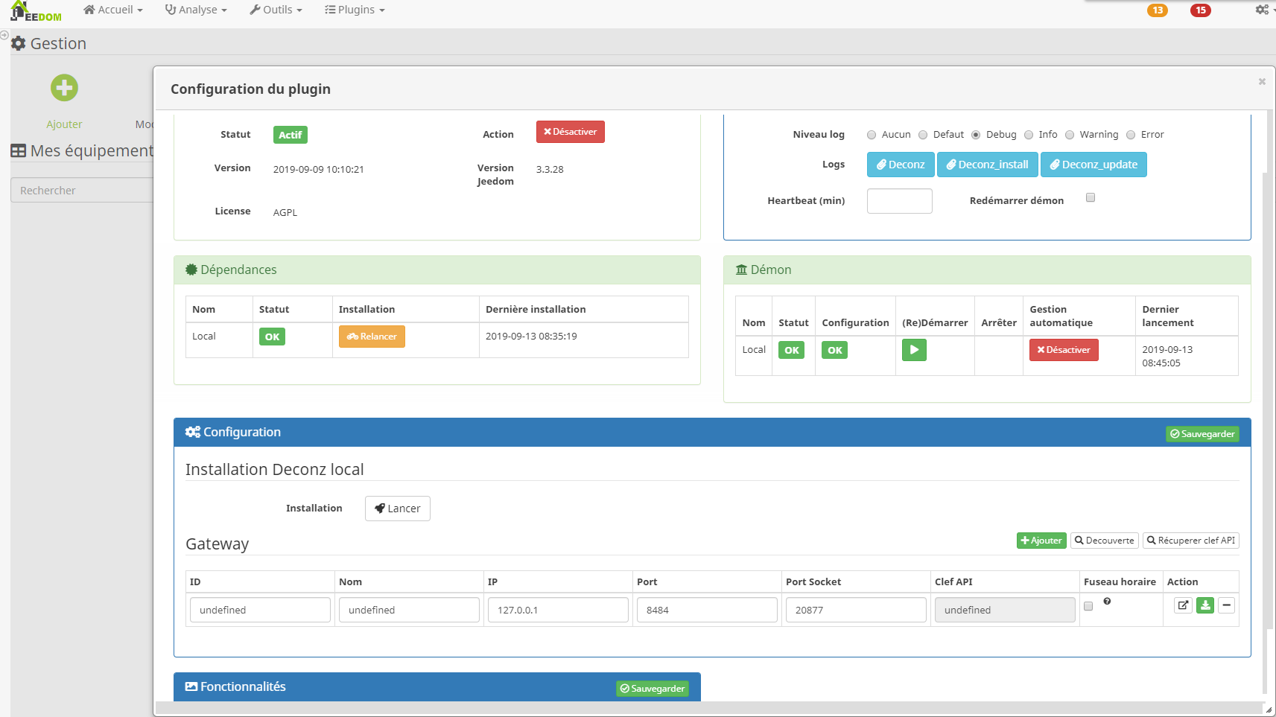The width and height of the screenshot is (1276, 717).
Task: Click the timezone help question mark icon
Action: point(1107,601)
